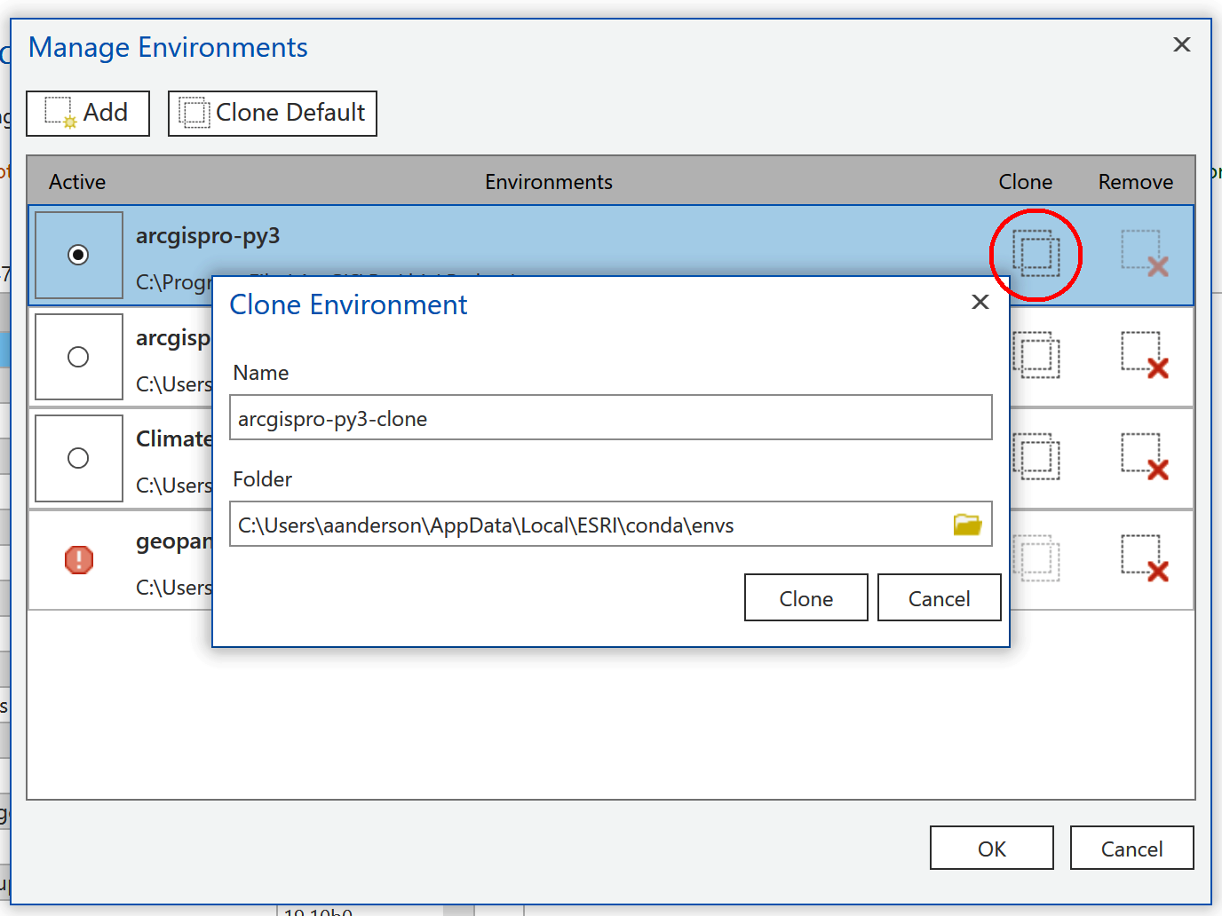The height and width of the screenshot is (916, 1222).
Task: Click Cancel in Manage Environments
Action: pyautogui.click(x=1131, y=848)
